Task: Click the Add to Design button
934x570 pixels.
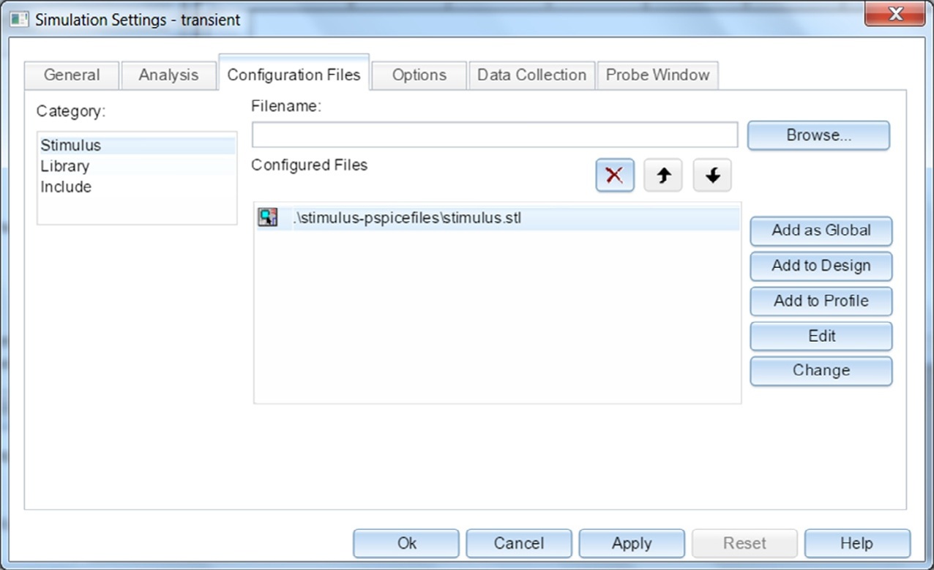Action: point(821,266)
